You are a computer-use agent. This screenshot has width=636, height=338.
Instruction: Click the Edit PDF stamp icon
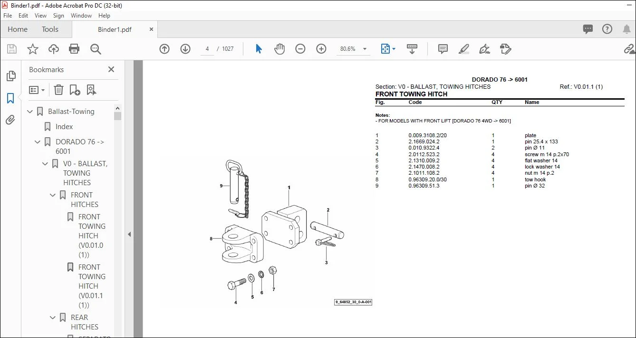click(506, 49)
